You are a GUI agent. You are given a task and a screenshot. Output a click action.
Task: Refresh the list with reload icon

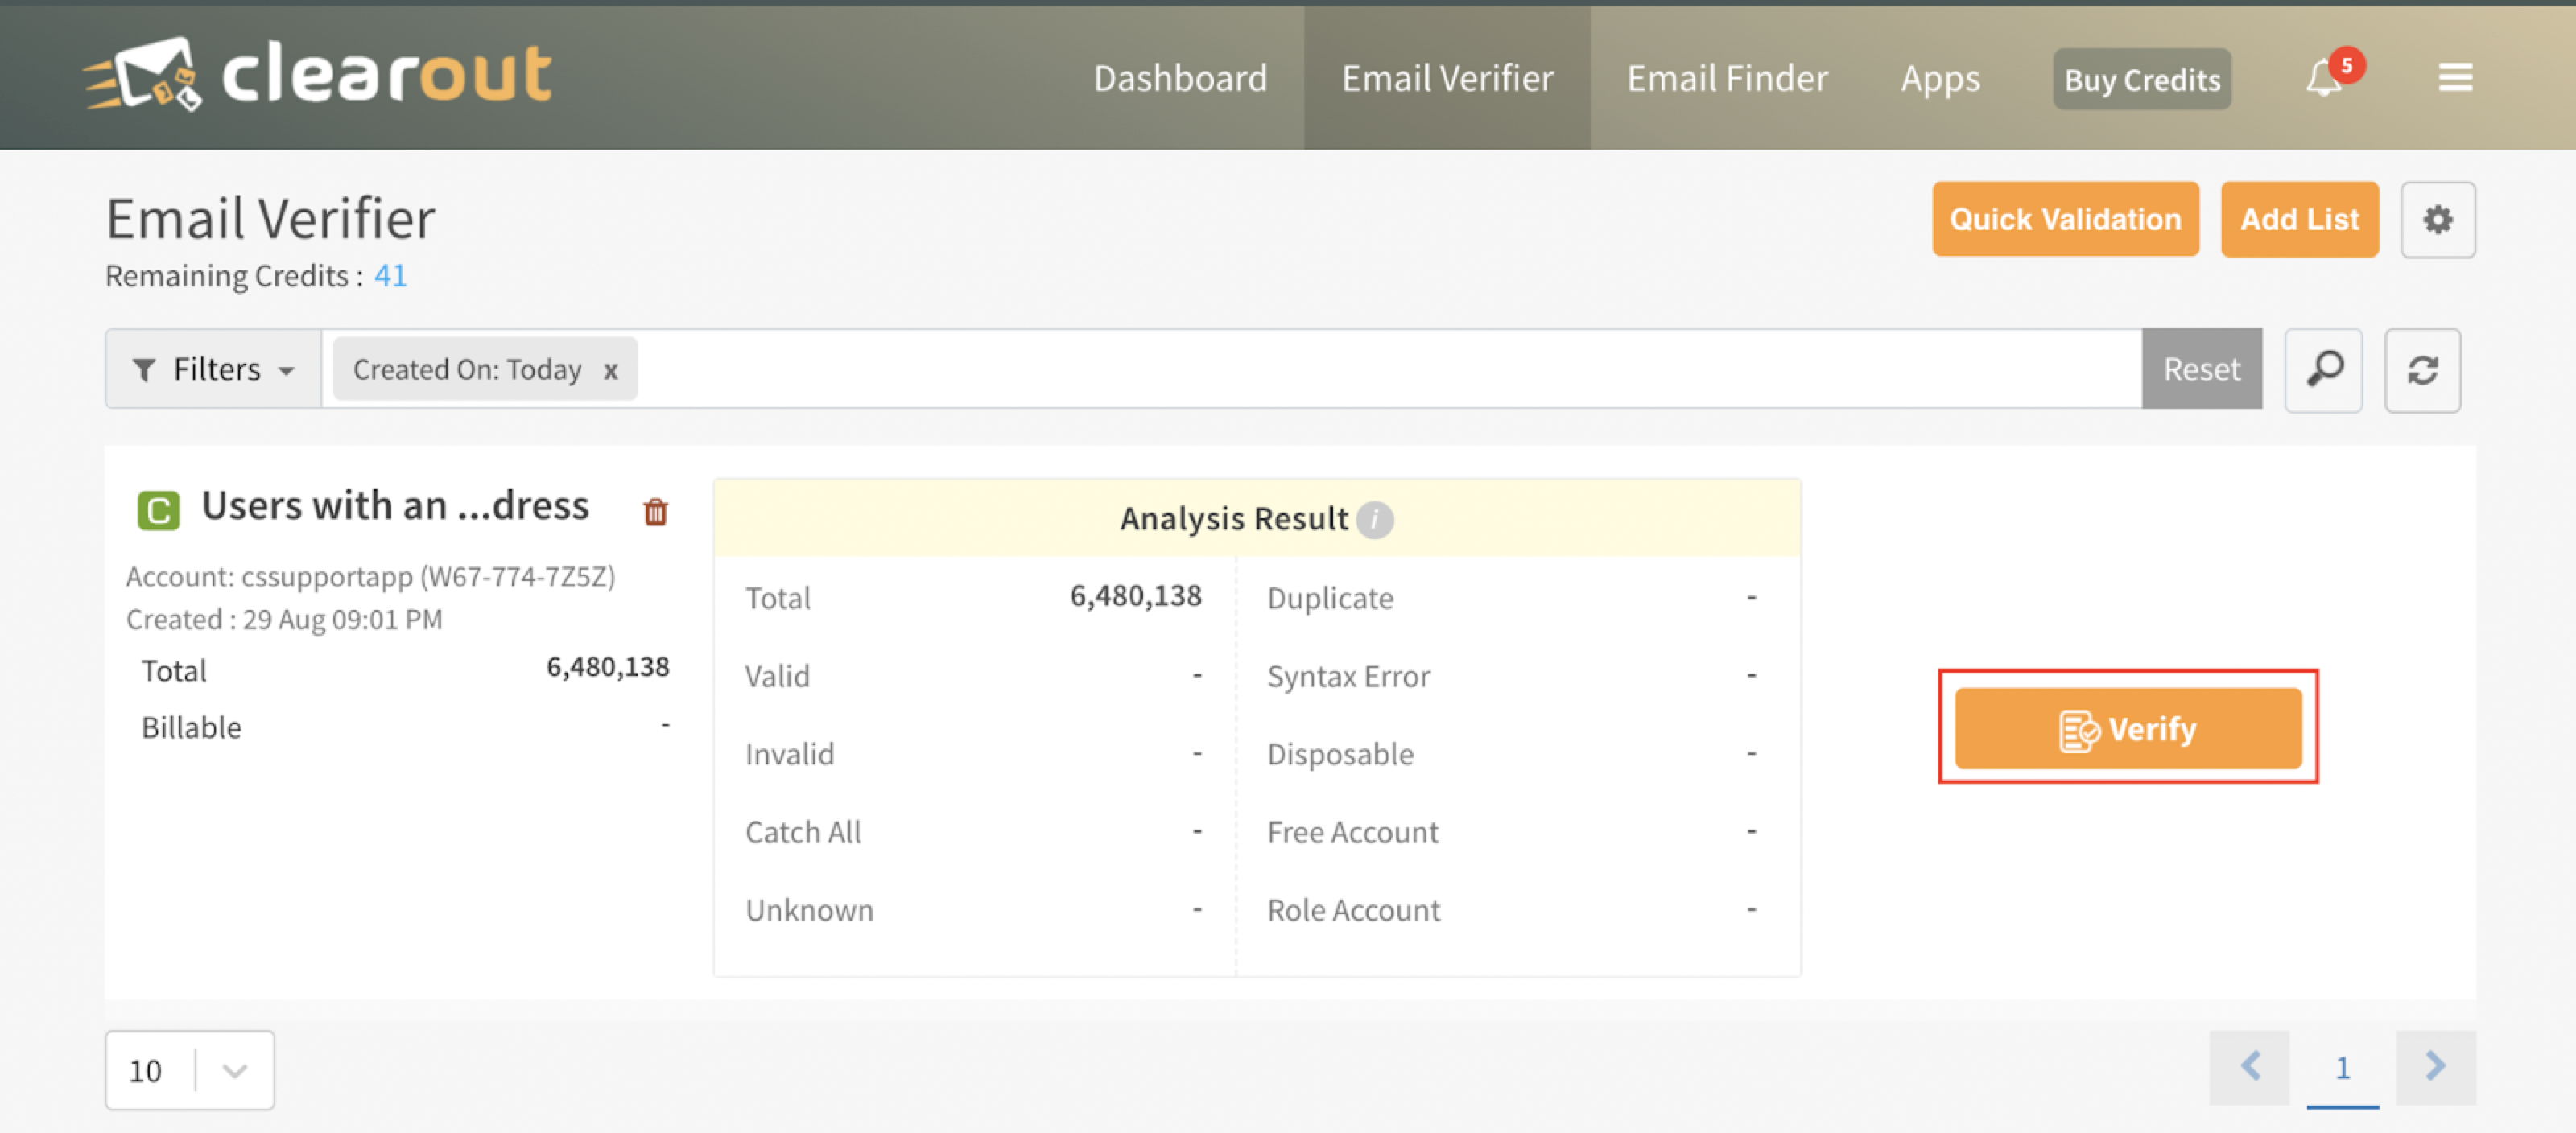coord(2421,370)
